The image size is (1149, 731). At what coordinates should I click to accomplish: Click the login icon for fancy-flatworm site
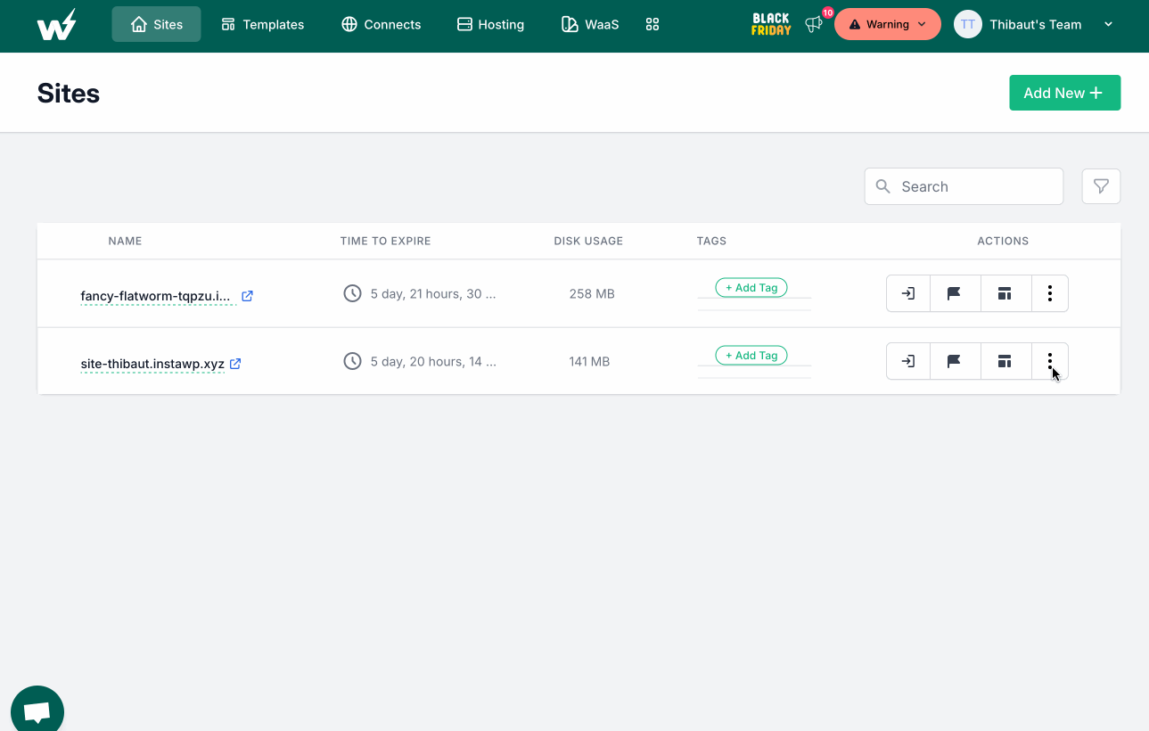pyautogui.click(x=907, y=293)
